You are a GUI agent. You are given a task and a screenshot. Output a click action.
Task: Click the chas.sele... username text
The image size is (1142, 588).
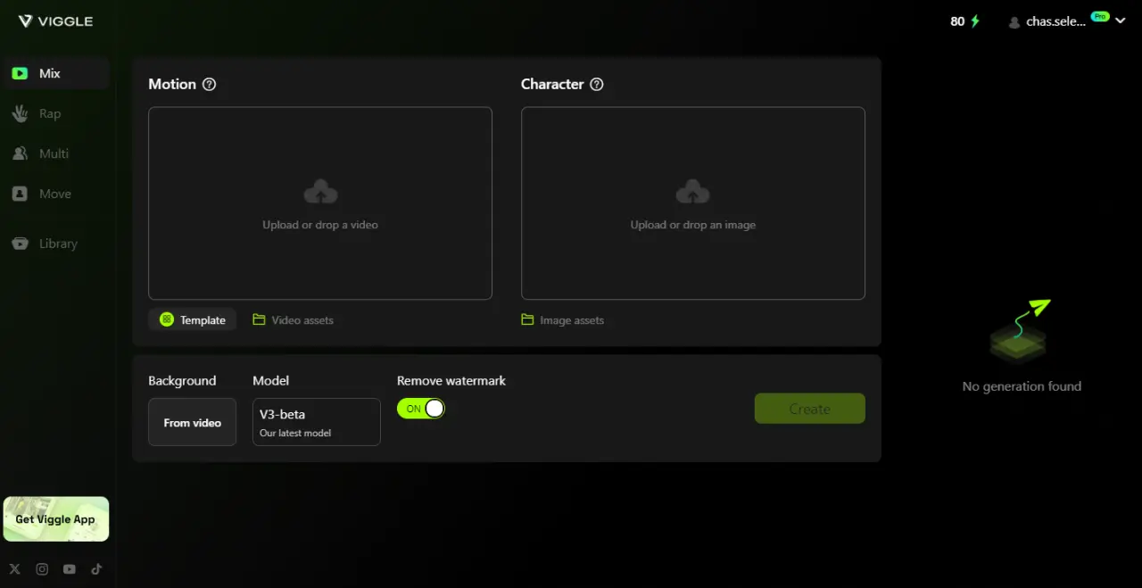point(1056,21)
